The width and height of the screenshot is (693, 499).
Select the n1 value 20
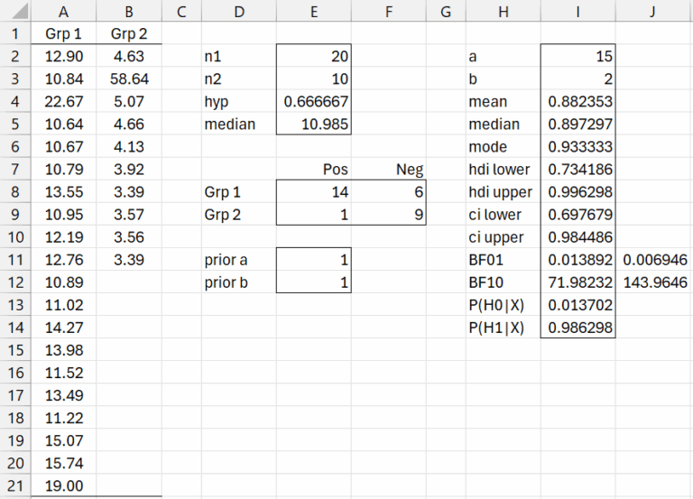click(x=314, y=56)
